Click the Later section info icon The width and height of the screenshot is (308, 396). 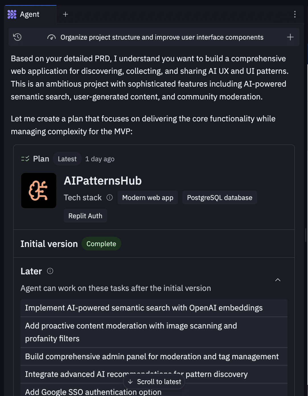[50, 271]
